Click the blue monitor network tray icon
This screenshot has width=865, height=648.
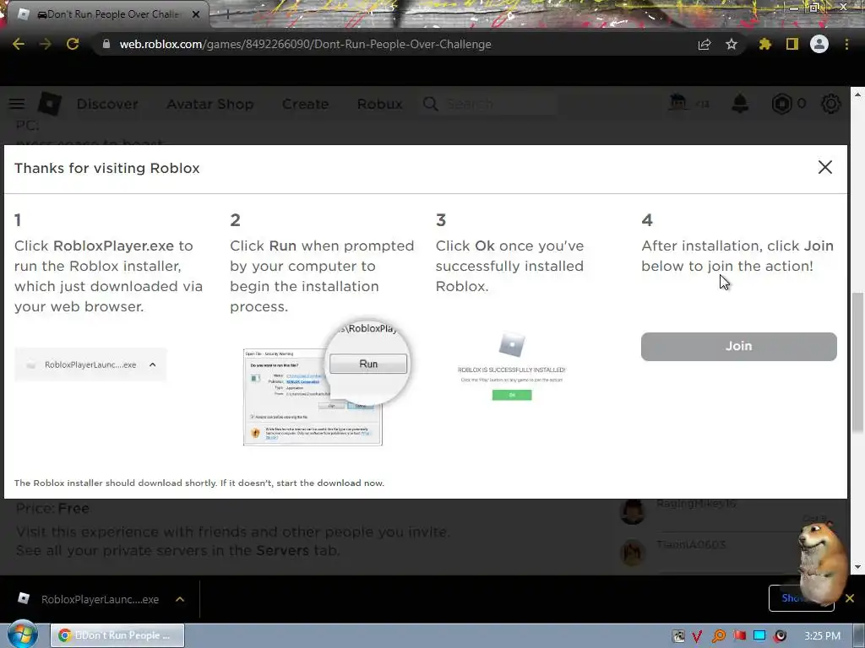(759, 636)
